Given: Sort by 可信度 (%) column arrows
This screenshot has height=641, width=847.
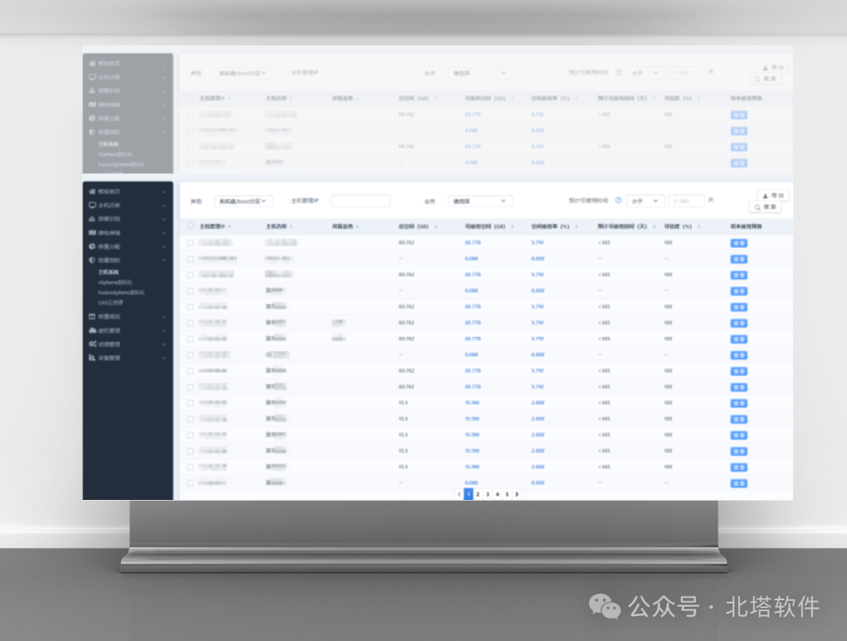Looking at the screenshot, I should point(699,226).
